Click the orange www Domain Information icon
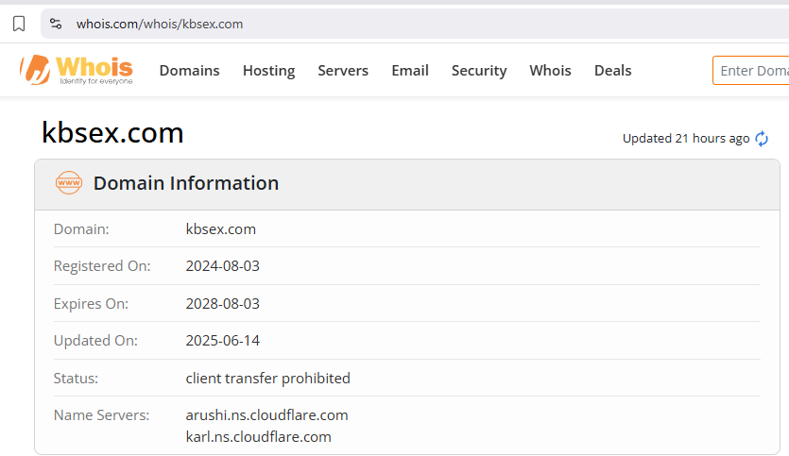 click(x=69, y=183)
